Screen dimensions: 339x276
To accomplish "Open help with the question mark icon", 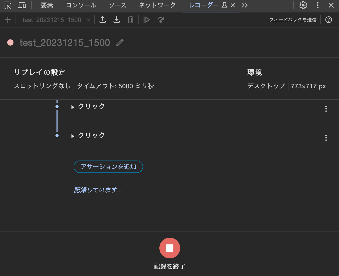I will click(328, 20).
